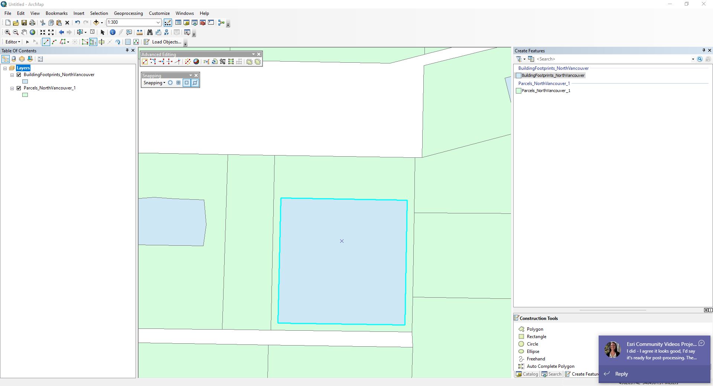Image resolution: width=713 pixels, height=386 pixels.
Task: Open the Editor dropdown menu
Action: coord(12,42)
